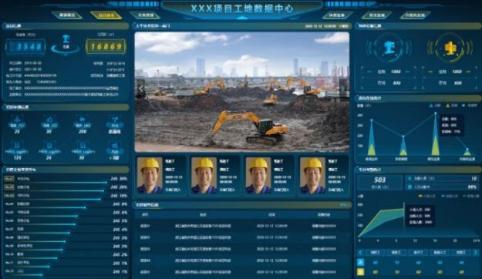Go to next worker types with right chevron
This screenshot has width=482, height=279.
tap(476, 253)
